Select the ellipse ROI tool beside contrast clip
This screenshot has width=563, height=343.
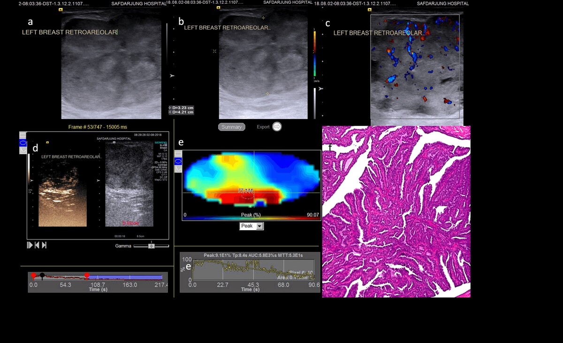pos(23,143)
